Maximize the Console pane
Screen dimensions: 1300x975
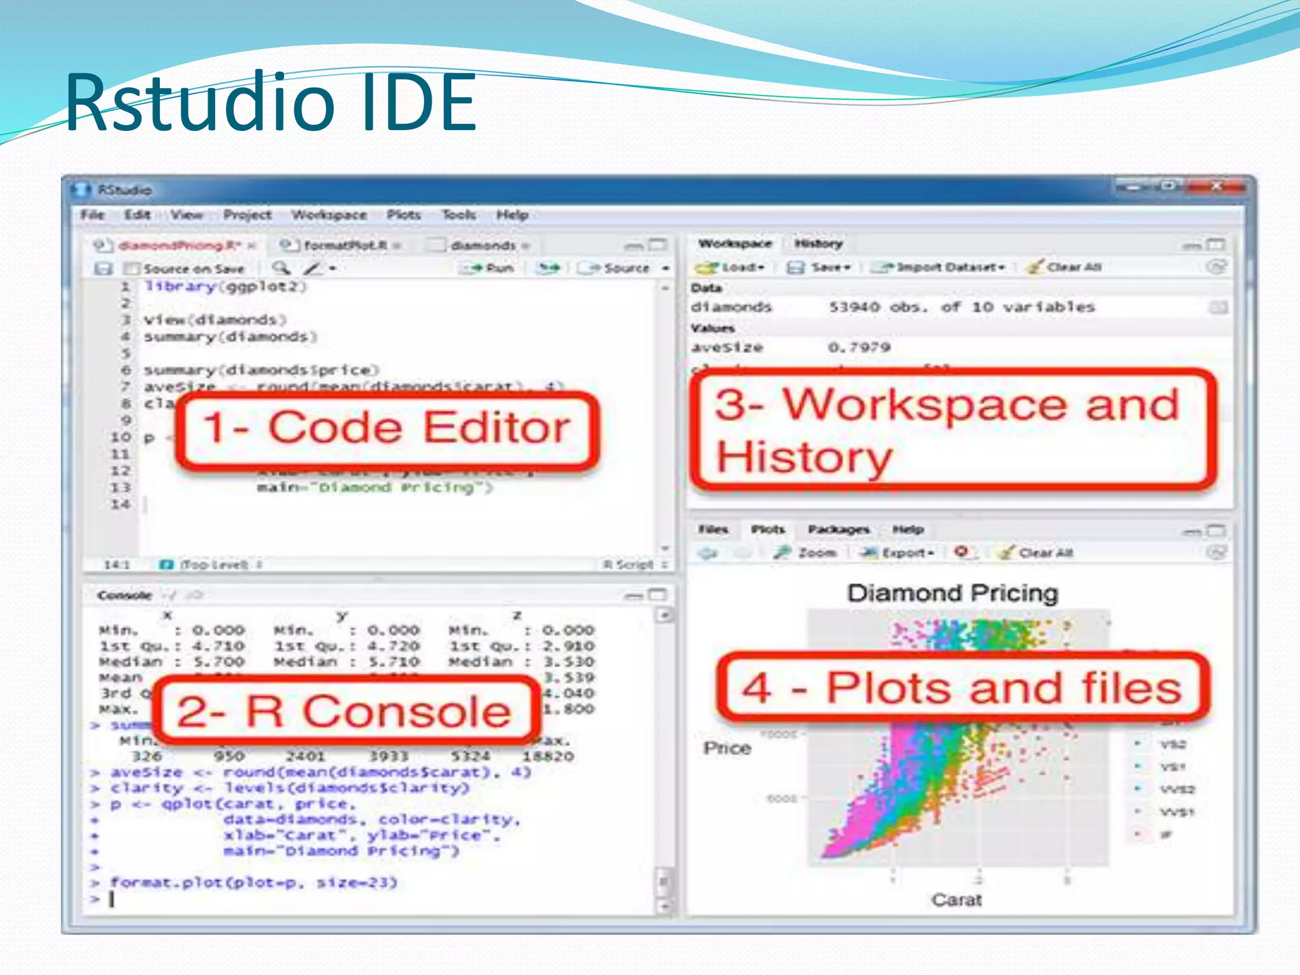(659, 594)
